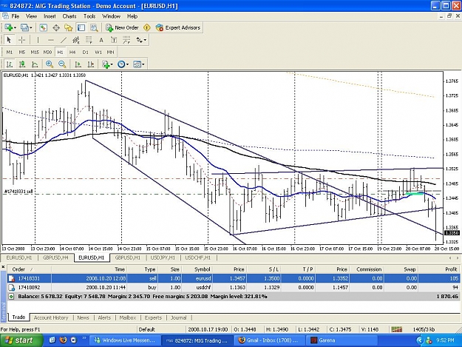Image resolution: width=462 pixels, height=347 pixels.
Task: Open the Market Watch window icon
Action: pos(44,27)
